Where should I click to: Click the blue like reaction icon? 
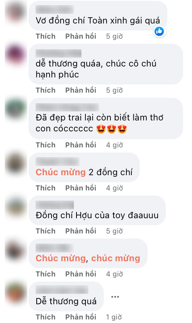pyautogui.click(x=159, y=31)
